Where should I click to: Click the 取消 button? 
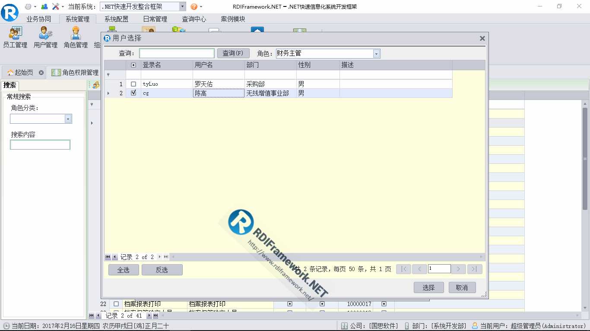tap(462, 287)
